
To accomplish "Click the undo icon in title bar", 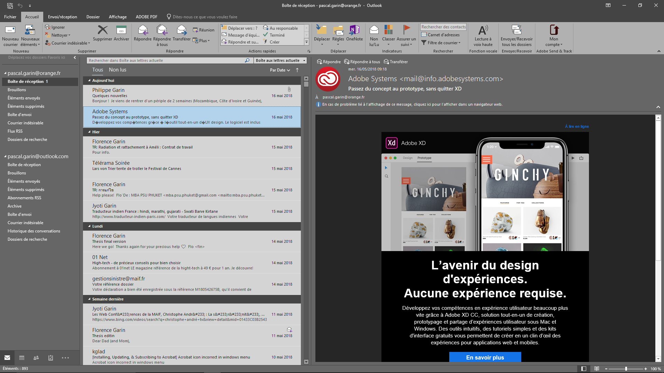I will (x=20, y=6).
